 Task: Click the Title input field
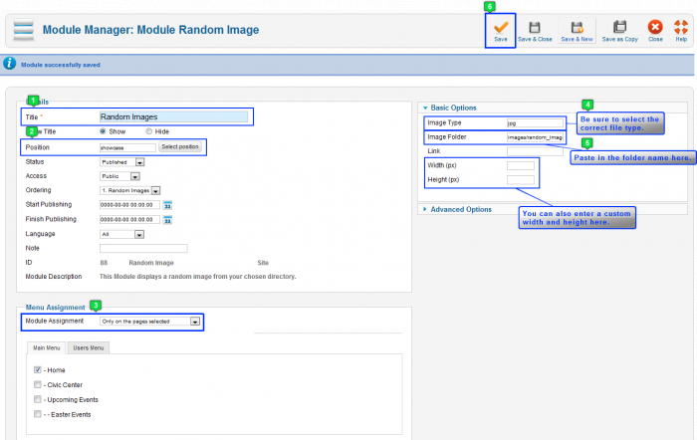tap(172, 116)
